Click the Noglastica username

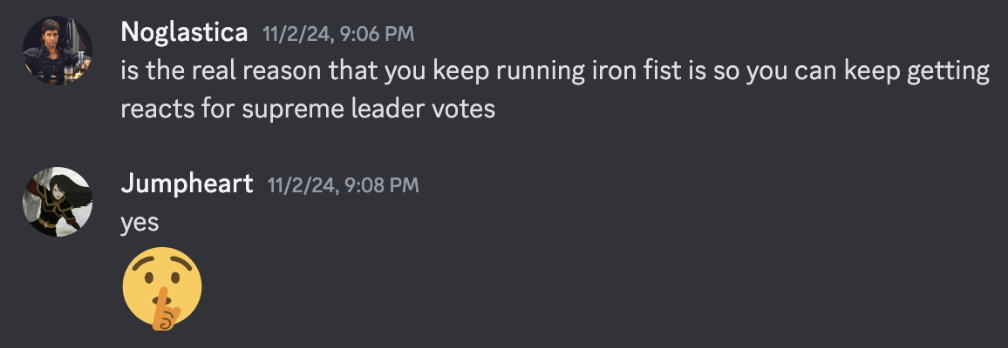pyautogui.click(x=186, y=33)
